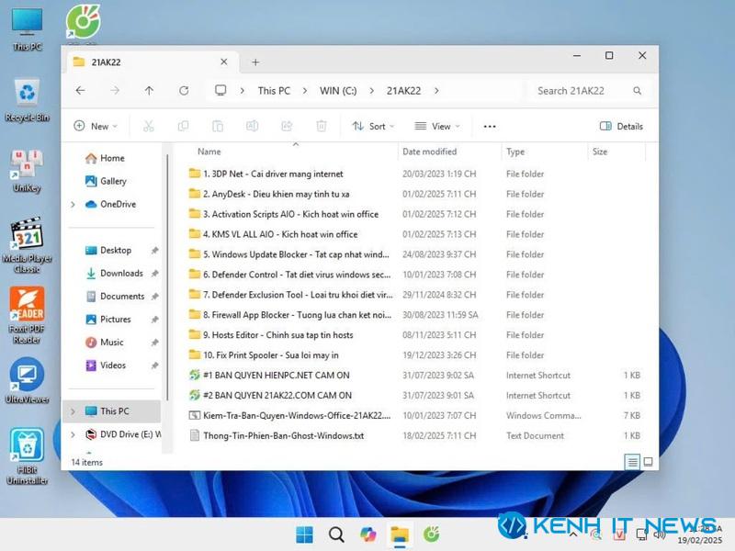
Task: Click the Delete trash icon
Action: [x=322, y=126]
